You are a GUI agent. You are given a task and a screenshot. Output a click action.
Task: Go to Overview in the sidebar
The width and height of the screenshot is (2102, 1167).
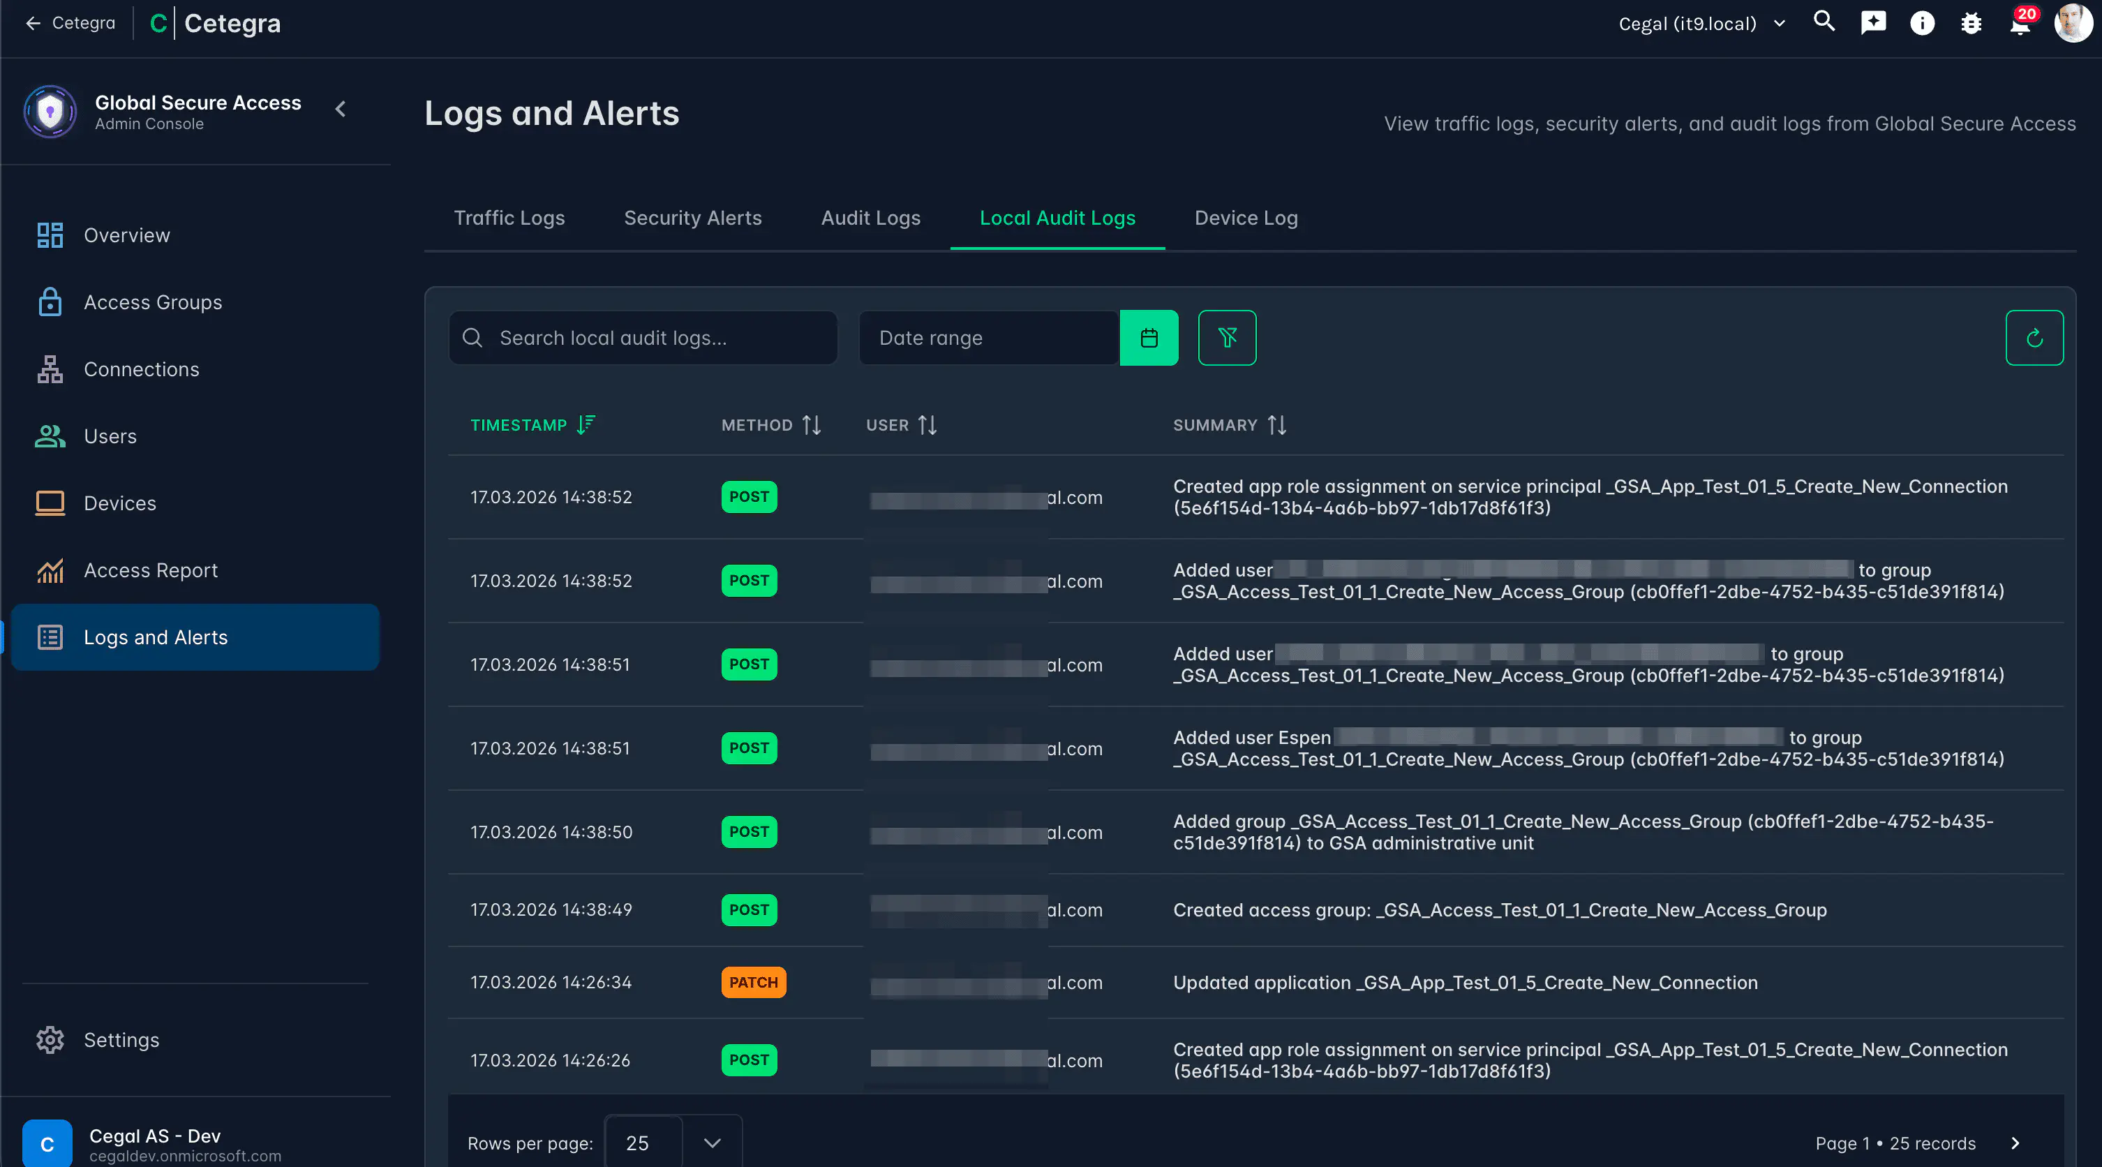coord(196,235)
